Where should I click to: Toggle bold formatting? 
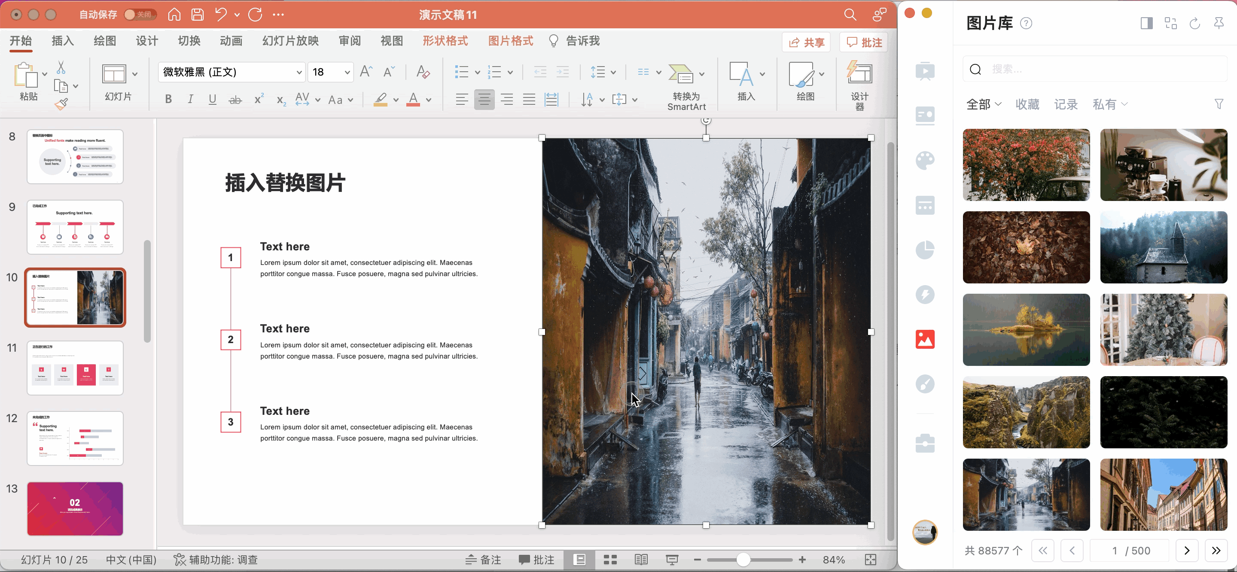click(x=168, y=100)
